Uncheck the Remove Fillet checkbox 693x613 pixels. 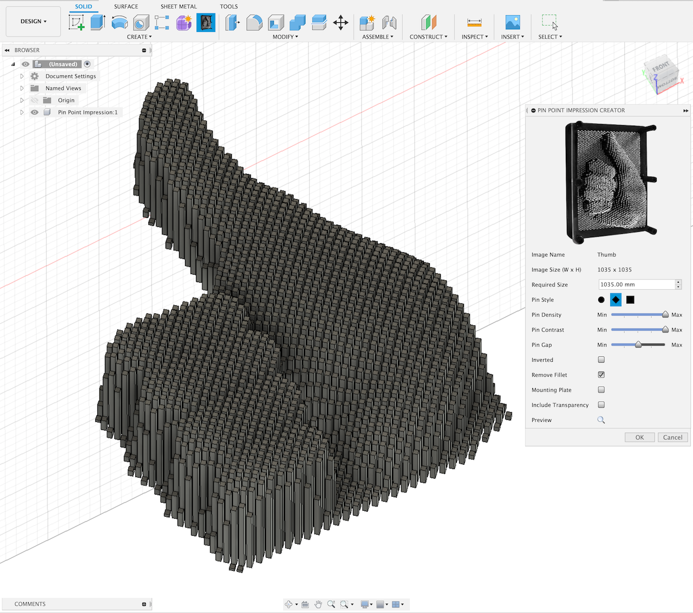[601, 375]
